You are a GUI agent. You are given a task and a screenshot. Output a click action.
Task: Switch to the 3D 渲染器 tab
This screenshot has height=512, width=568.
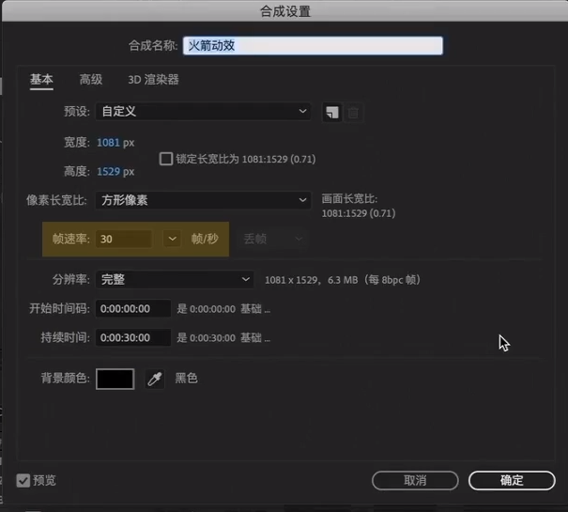click(153, 80)
